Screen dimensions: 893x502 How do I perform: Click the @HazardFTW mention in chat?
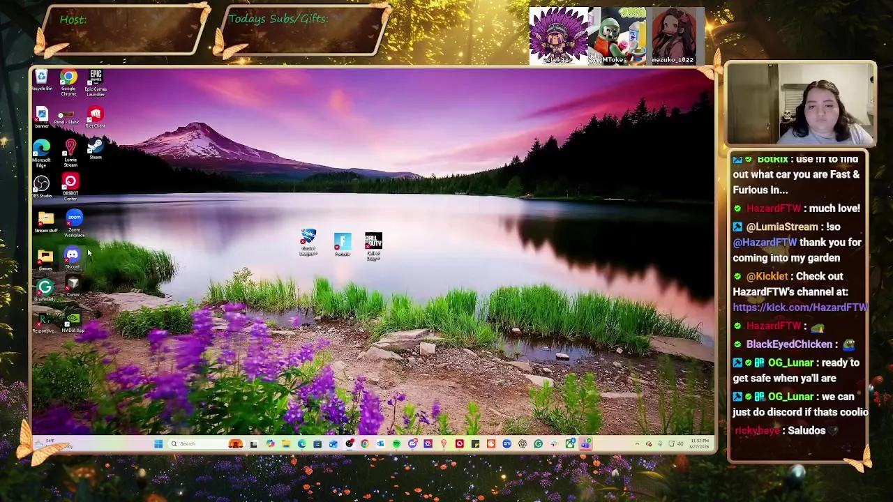coord(765,242)
